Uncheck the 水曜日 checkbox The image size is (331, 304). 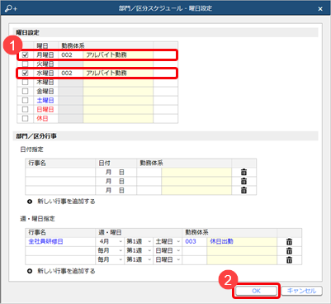click(x=25, y=73)
